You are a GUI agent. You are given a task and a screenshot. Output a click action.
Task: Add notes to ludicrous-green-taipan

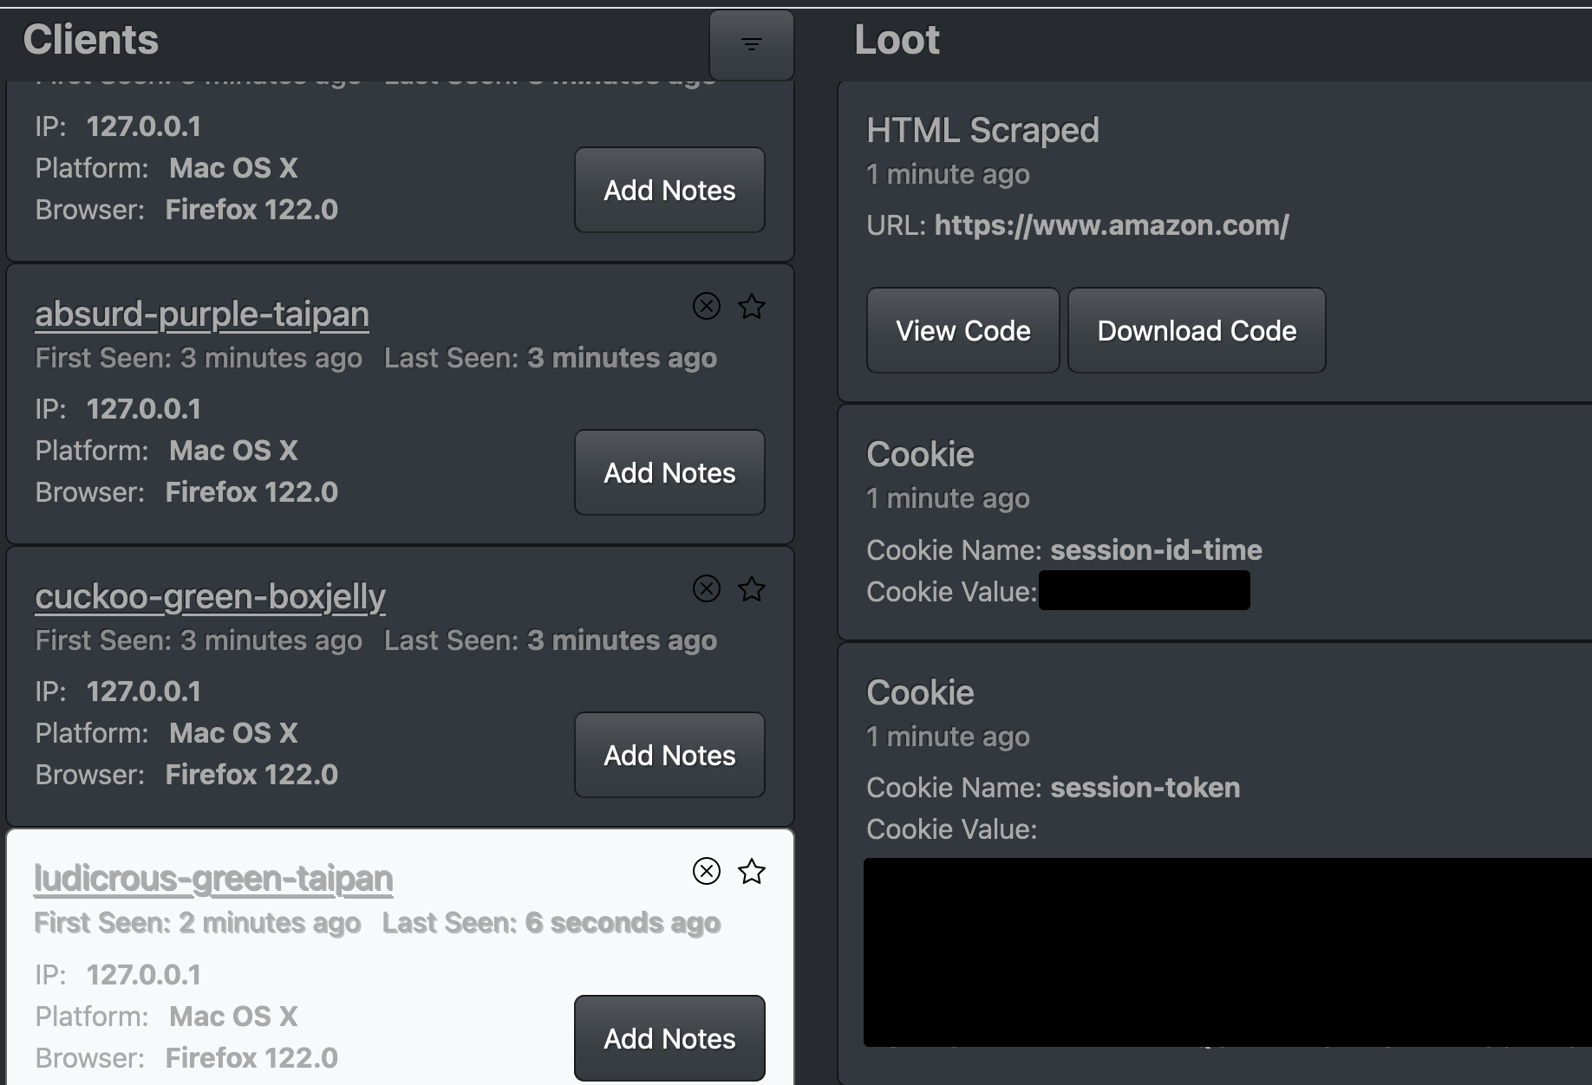(x=669, y=1038)
